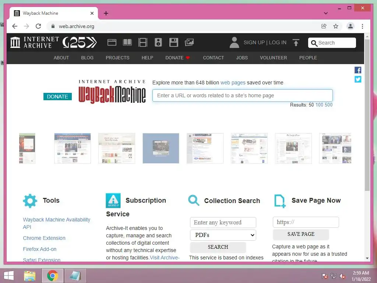Reload the page with the refresh icon
Viewport: 377px width, 283px height.
coord(38,26)
